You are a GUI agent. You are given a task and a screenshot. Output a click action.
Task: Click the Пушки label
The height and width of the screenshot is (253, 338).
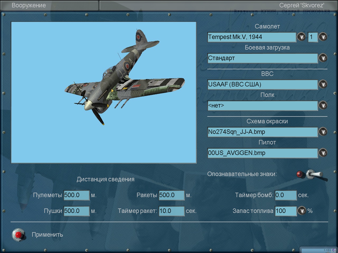pos(53,211)
